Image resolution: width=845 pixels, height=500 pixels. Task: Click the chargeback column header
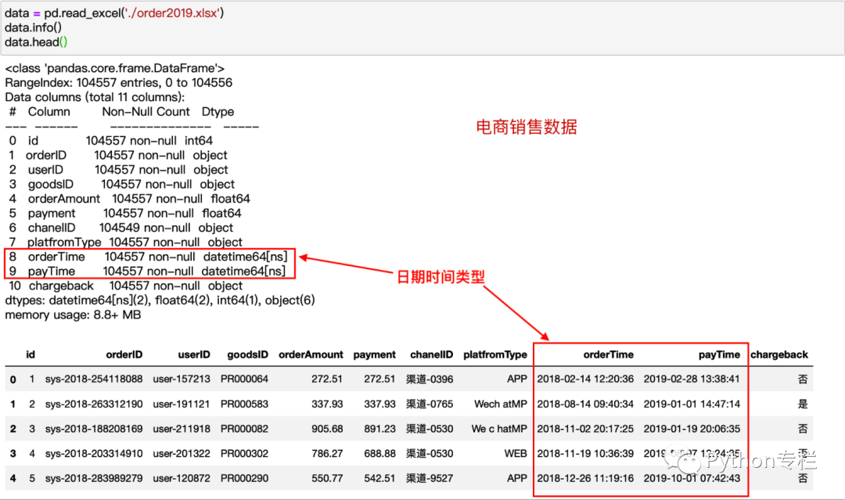pyautogui.click(x=779, y=354)
